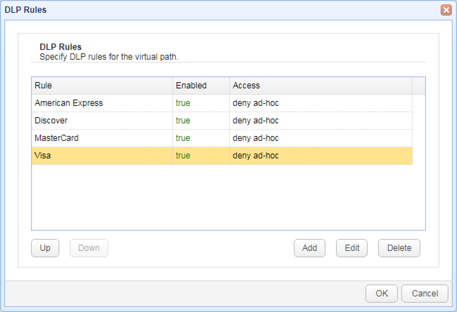Click the Access column header
457x312 pixels.
(x=320, y=86)
